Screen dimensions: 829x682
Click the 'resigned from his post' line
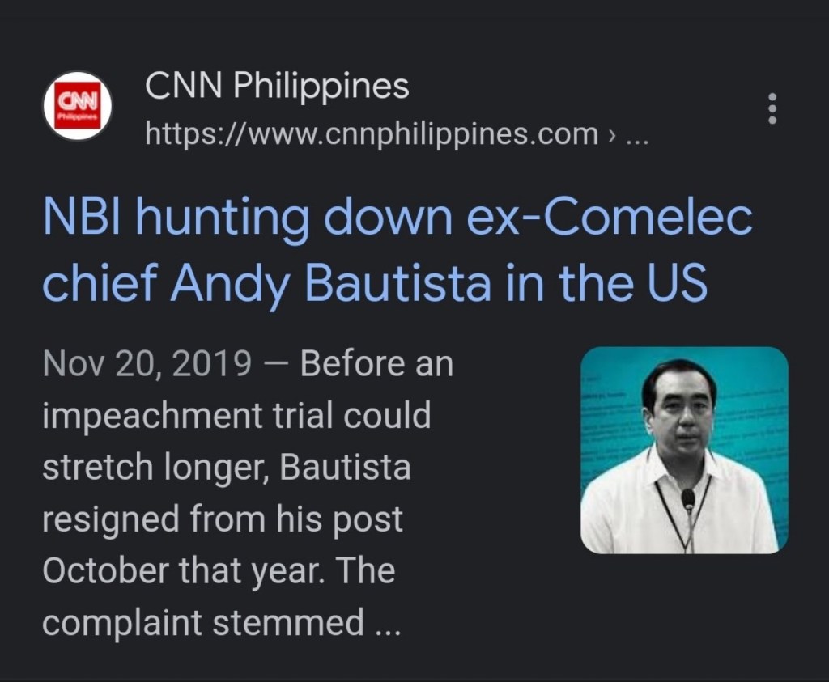click(x=222, y=519)
